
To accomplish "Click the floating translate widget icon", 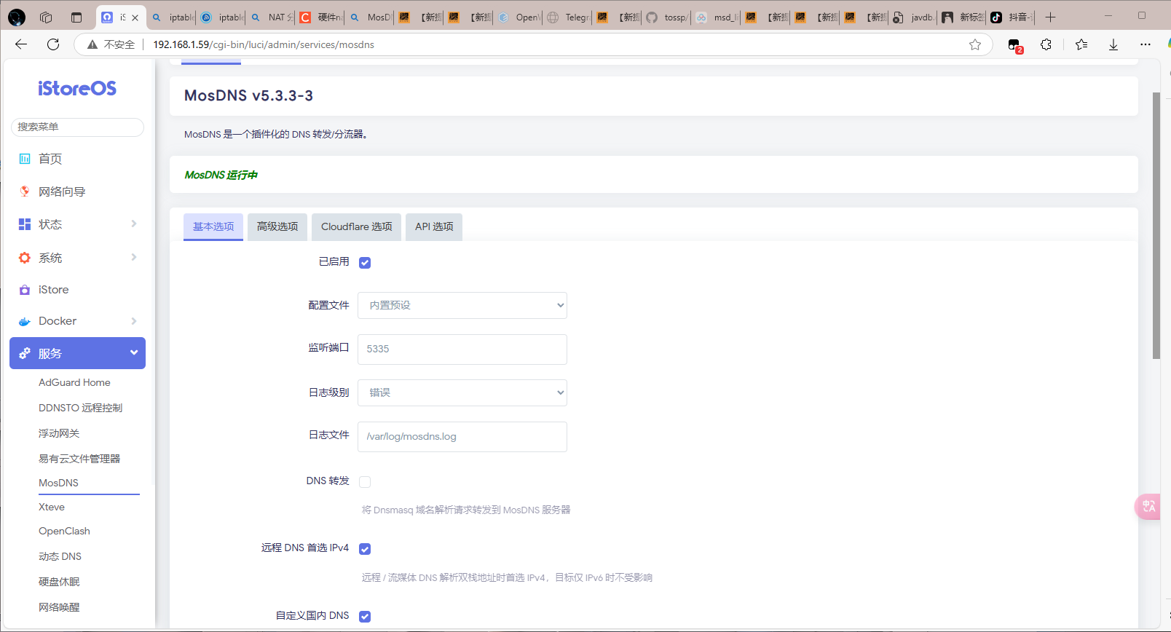I will pyautogui.click(x=1148, y=506).
